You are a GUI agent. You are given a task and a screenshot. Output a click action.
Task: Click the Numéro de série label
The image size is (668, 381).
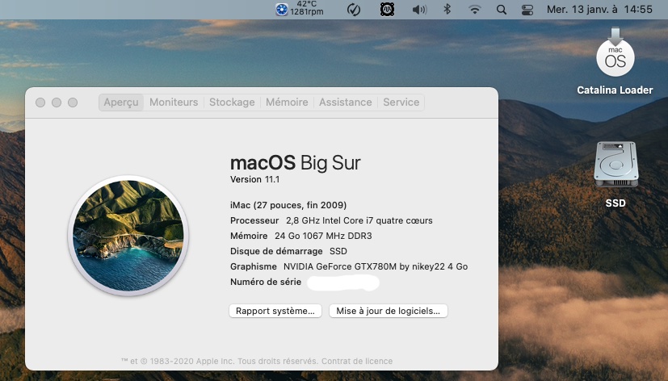(266, 282)
